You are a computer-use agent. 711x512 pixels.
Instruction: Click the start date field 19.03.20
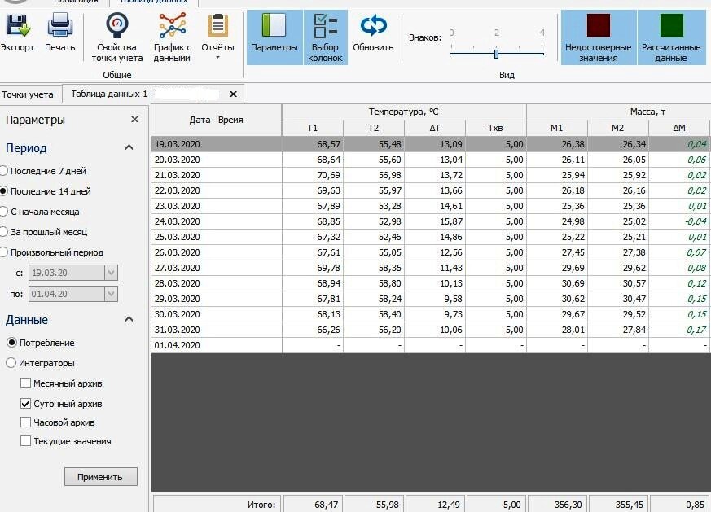tap(67, 273)
